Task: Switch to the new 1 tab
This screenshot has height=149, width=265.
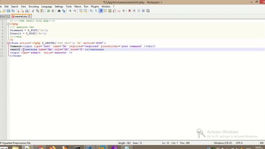Action: (x=5, y=17)
